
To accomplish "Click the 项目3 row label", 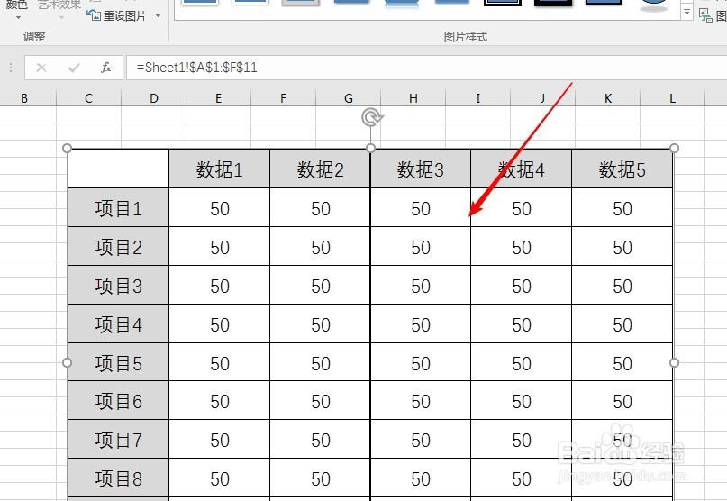I will [x=118, y=286].
